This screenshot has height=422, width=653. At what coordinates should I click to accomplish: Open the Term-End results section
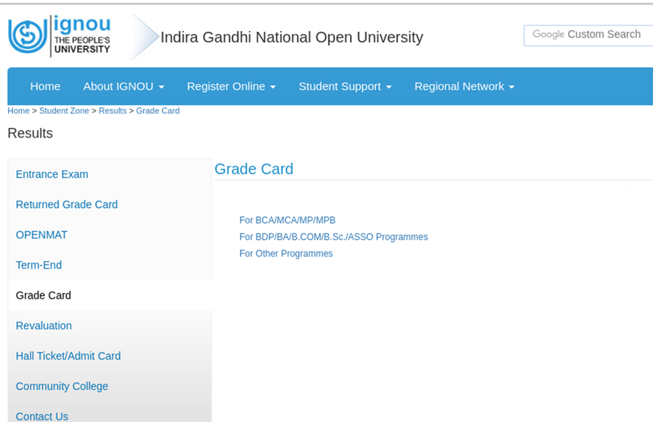pos(39,265)
